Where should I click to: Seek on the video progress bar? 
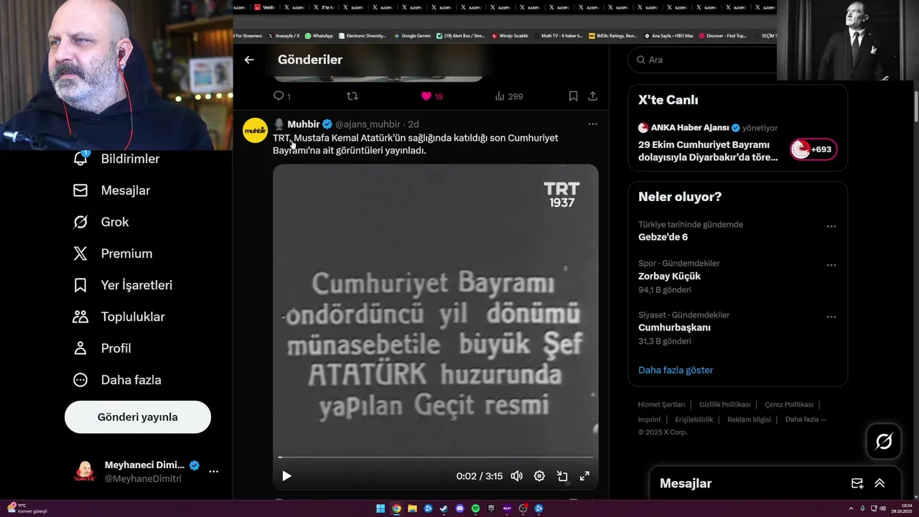coord(436,457)
